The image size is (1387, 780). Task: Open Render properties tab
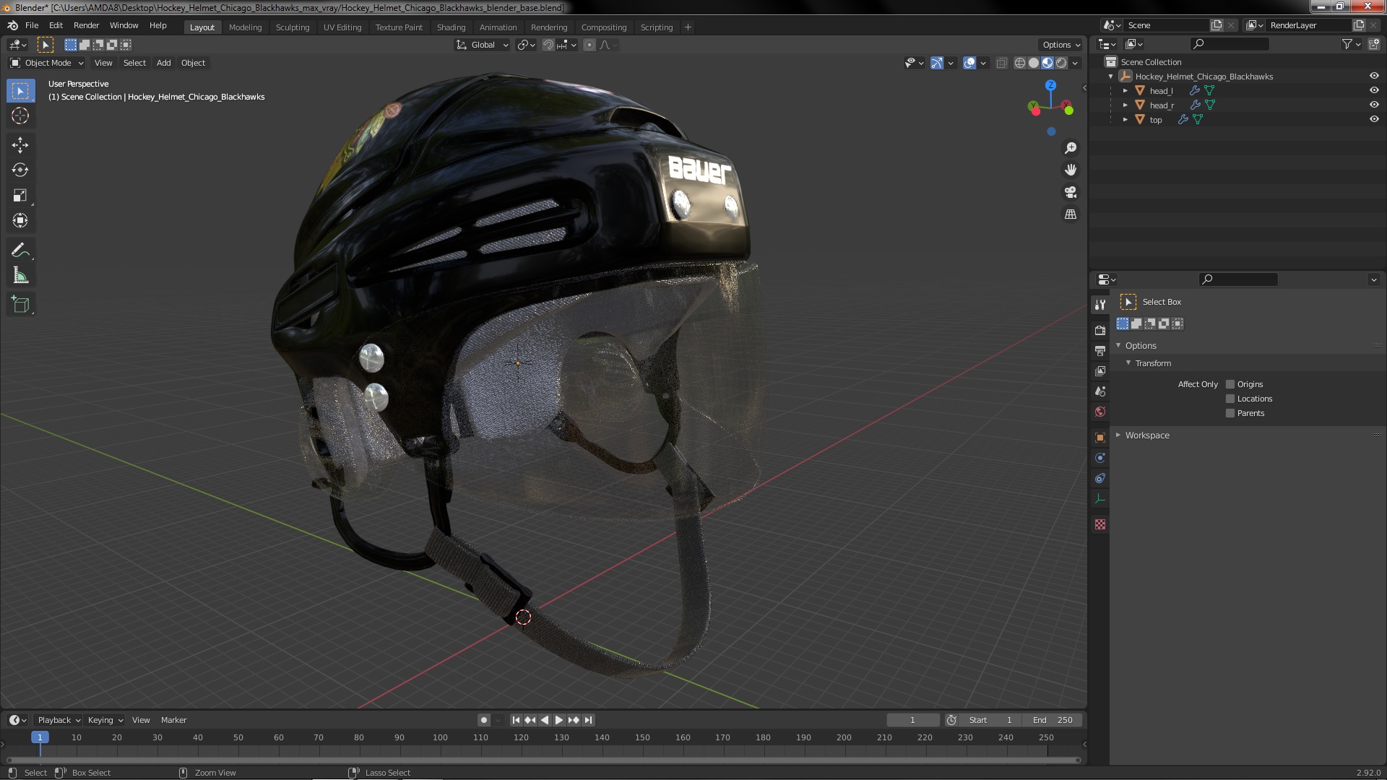1100,330
